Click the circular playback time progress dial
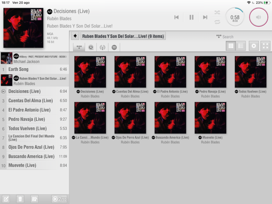This screenshot has width=272, height=204. pyautogui.click(x=235, y=17)
